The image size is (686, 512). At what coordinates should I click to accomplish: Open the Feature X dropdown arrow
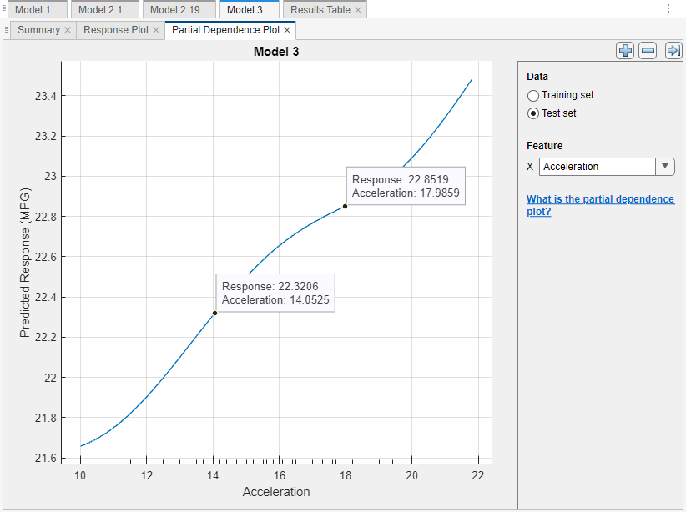point(665,167)
